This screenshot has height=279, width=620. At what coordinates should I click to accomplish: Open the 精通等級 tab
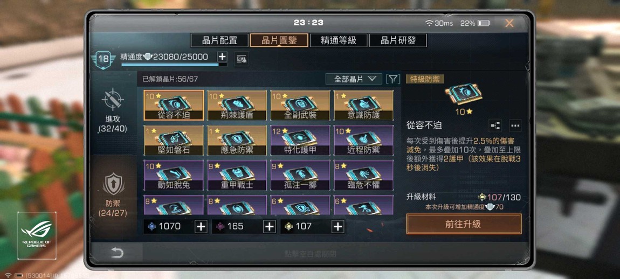(339, 40)
